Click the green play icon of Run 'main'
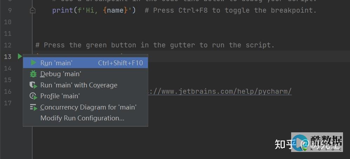 pos(34,63)
